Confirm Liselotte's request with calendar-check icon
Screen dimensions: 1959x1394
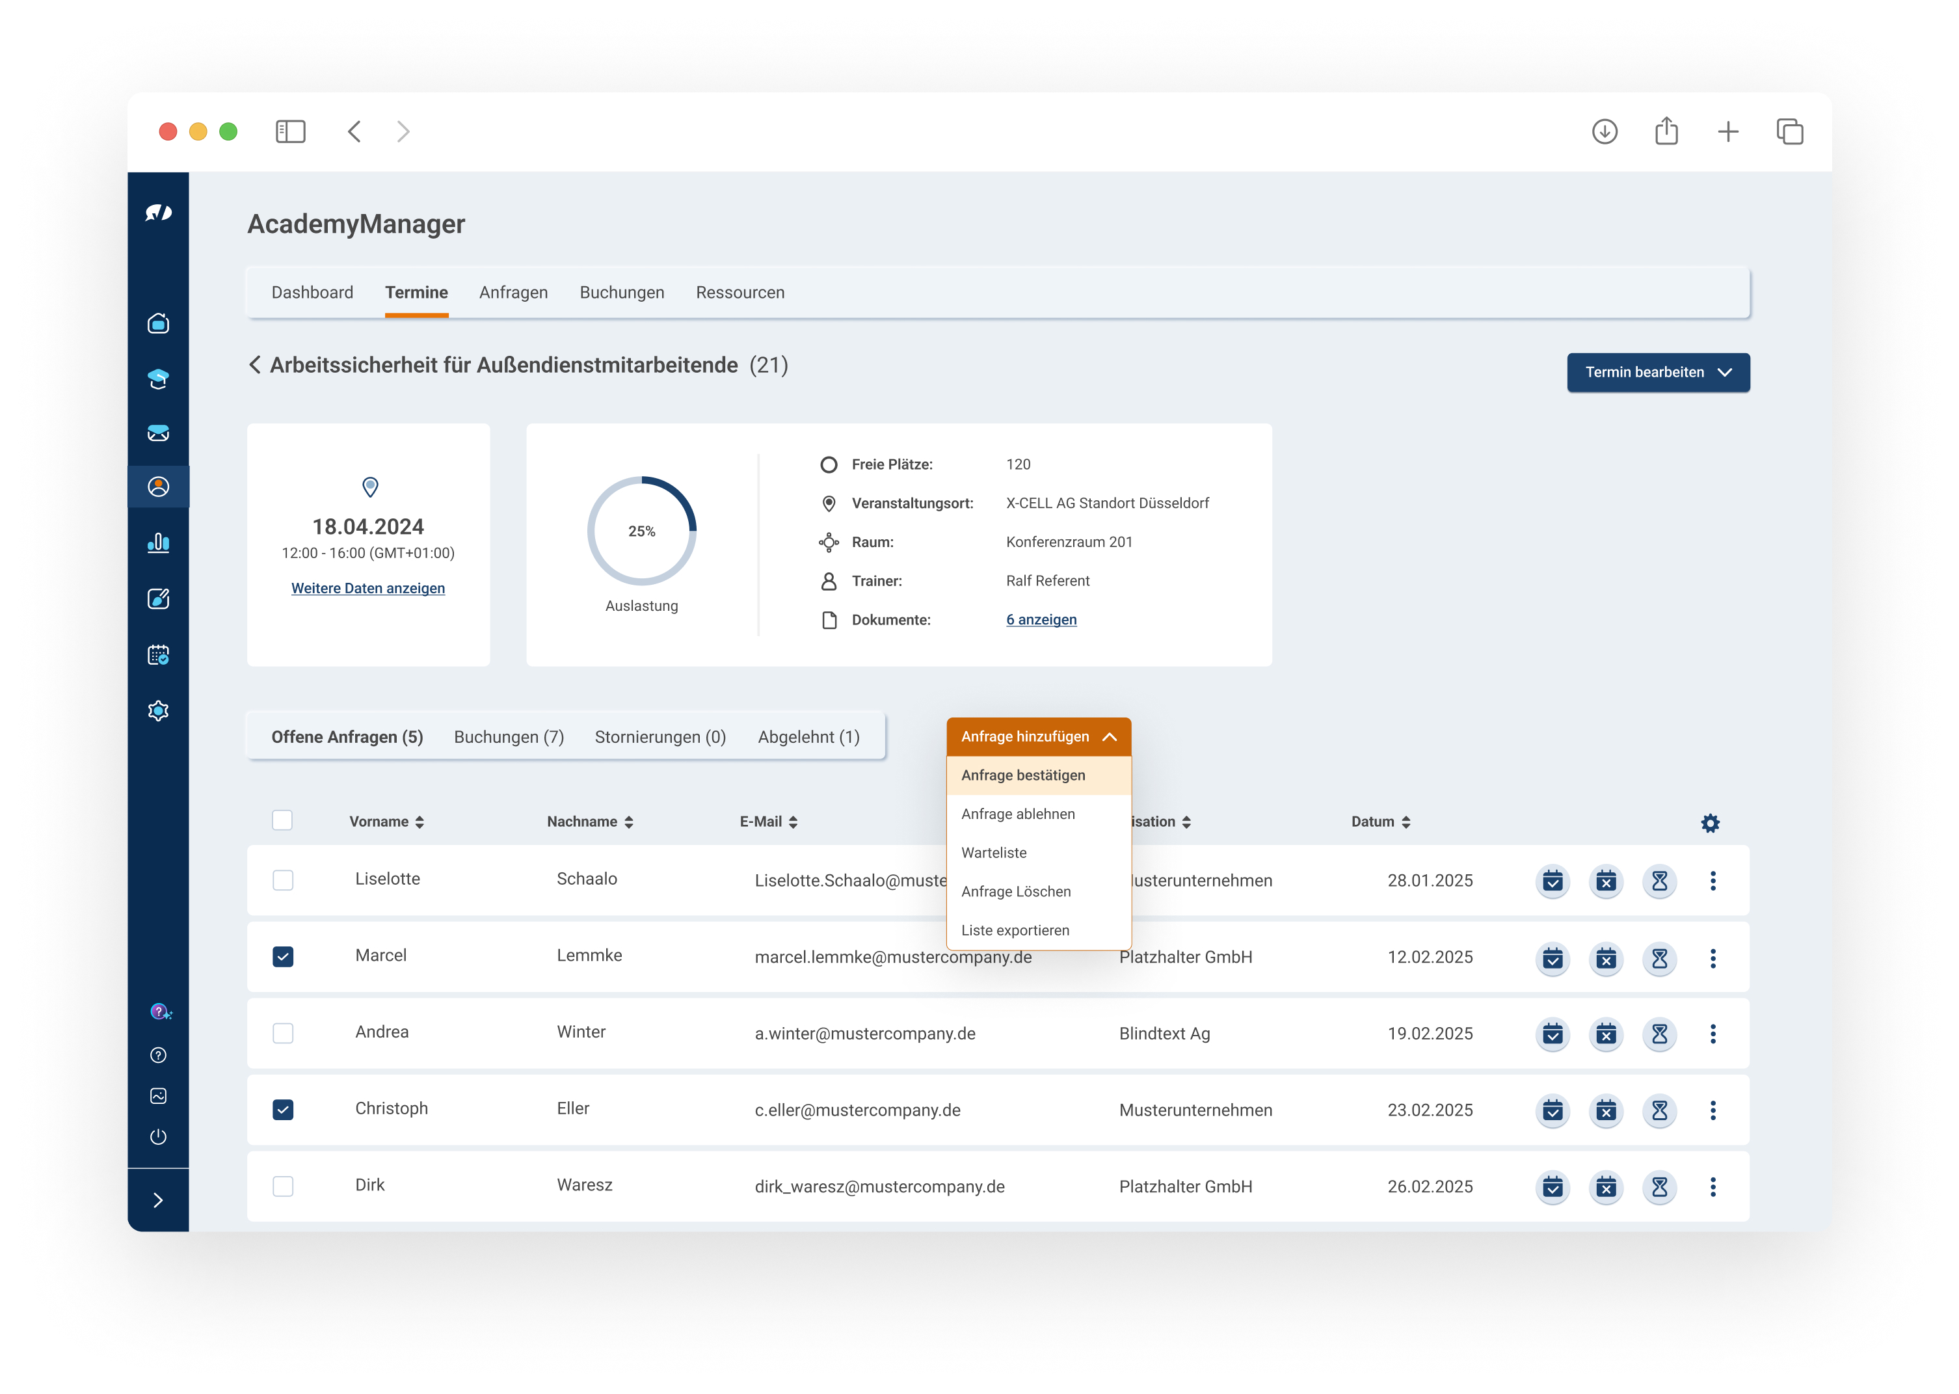(x=1553, y=881)
